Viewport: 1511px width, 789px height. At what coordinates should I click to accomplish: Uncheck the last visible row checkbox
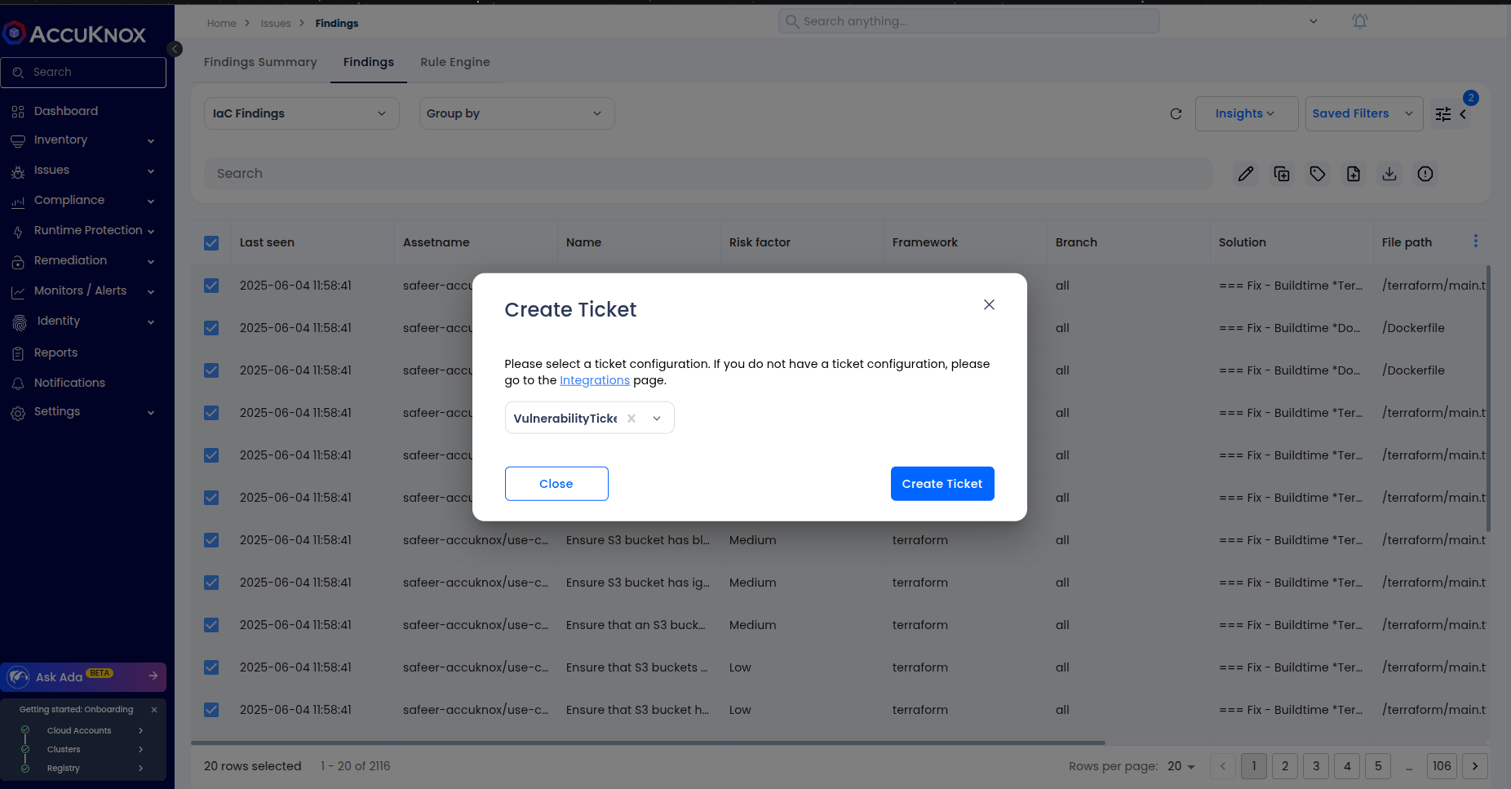tap(211, 710)
